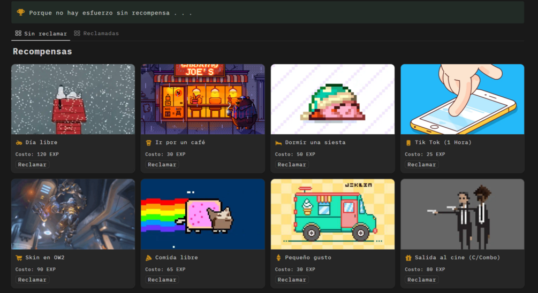
Task: Open the Dormir una siesta card title
Action: click(x=315, y=143)
